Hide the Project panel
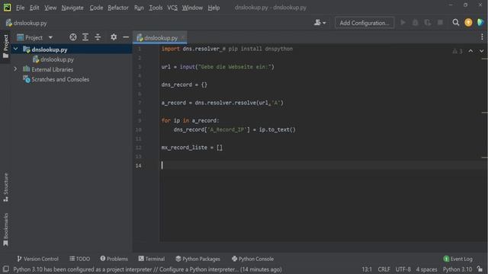This screenshot has height=274, width=488. click(x=126, y=37)
